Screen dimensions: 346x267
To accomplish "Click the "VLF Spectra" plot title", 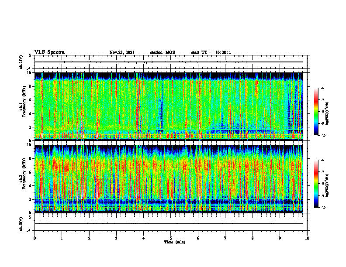I will tap(49, 52).
